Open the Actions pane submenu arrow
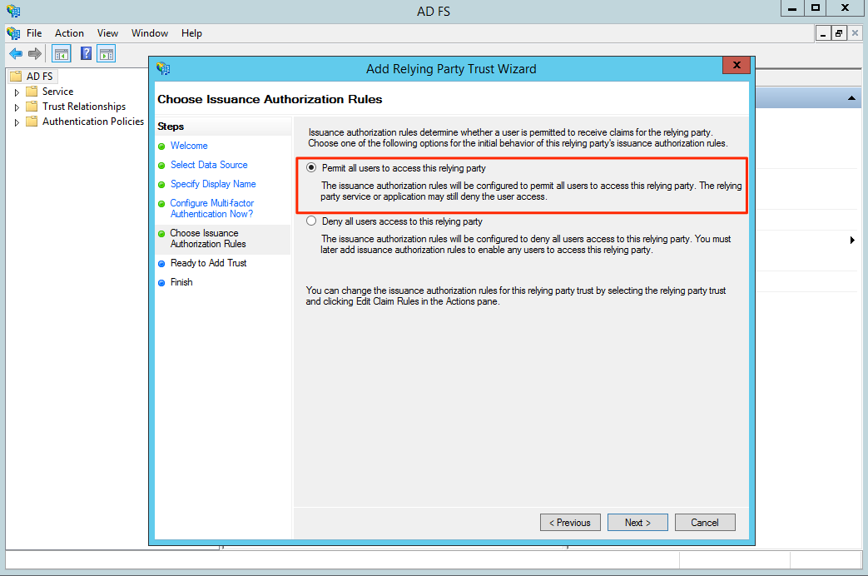 coord(852,240)
